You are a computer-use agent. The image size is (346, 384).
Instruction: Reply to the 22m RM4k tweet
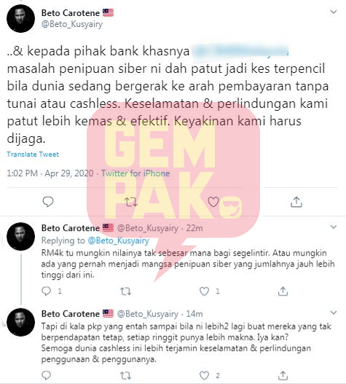click(46, 291)
